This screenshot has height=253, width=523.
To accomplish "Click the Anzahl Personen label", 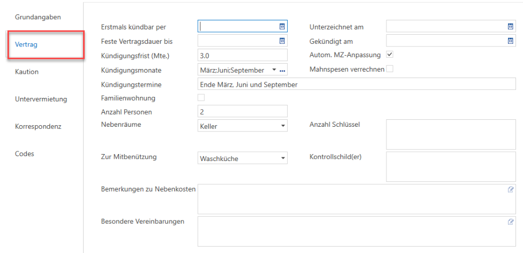I will pos(126,112).
